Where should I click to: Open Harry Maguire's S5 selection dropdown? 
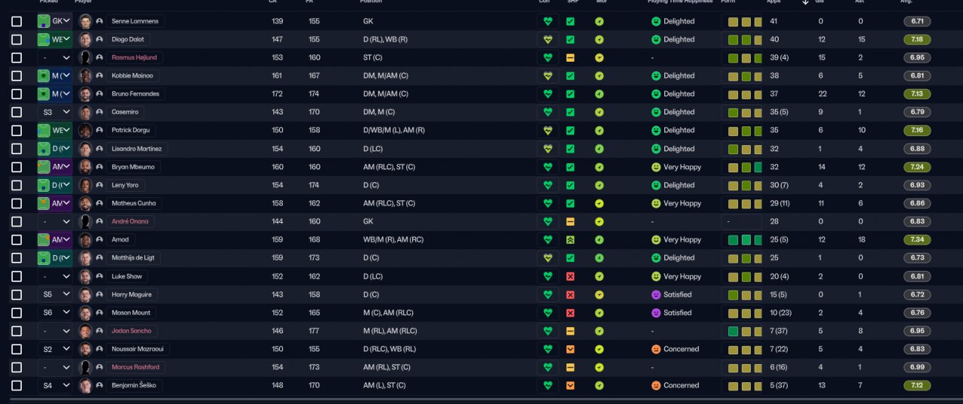[55, 294]
